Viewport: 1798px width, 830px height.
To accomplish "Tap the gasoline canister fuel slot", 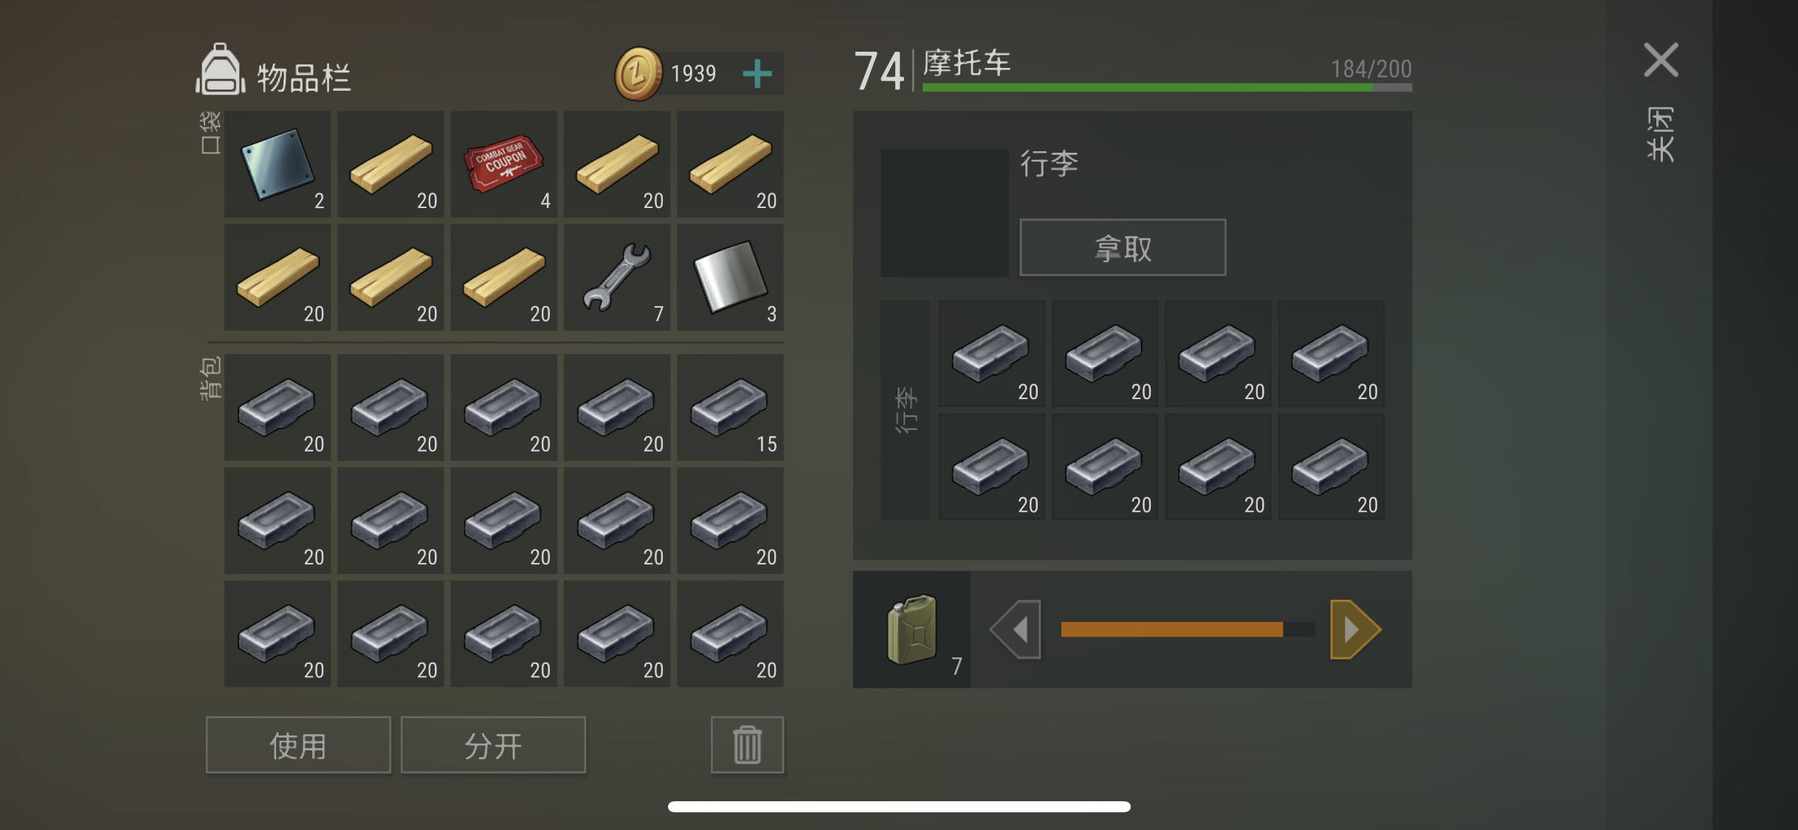I will click(912, 629).
